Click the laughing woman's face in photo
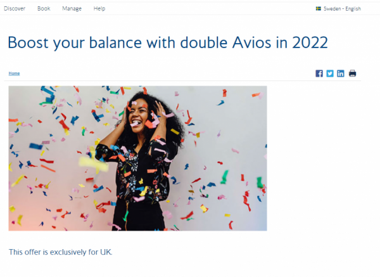This screenshot has width=380, height=277. (x=139, y=116)
